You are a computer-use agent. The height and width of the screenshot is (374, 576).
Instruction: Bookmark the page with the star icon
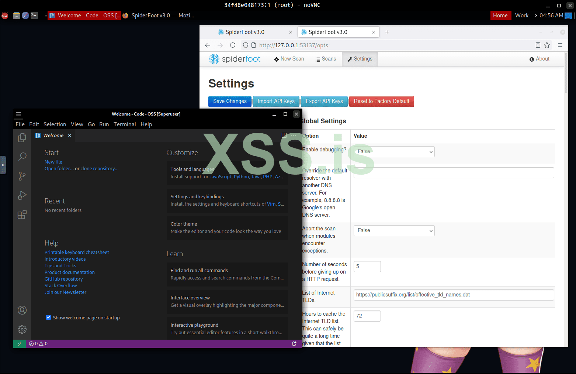547,45
